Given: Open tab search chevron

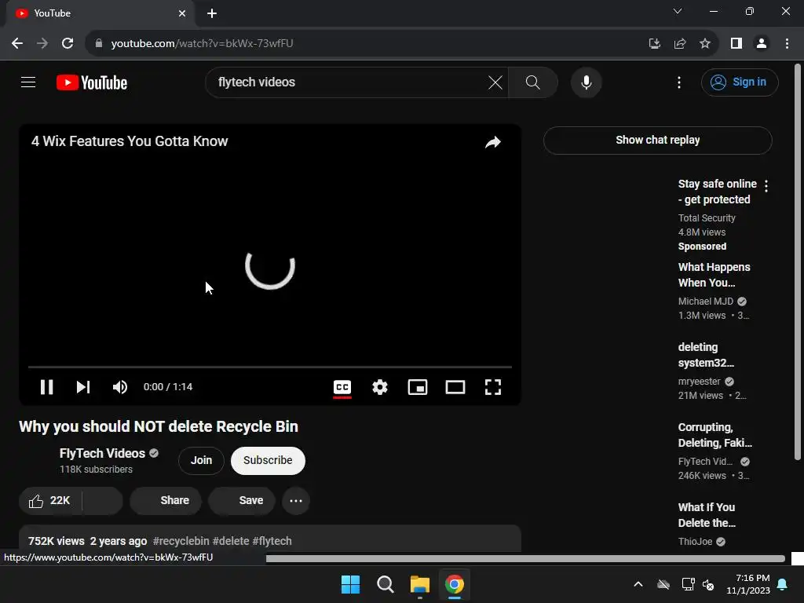Looking at the screenshot, I should click(678, 11).
